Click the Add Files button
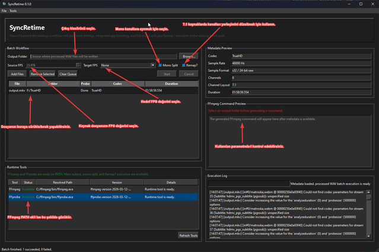 click(17, 74)
